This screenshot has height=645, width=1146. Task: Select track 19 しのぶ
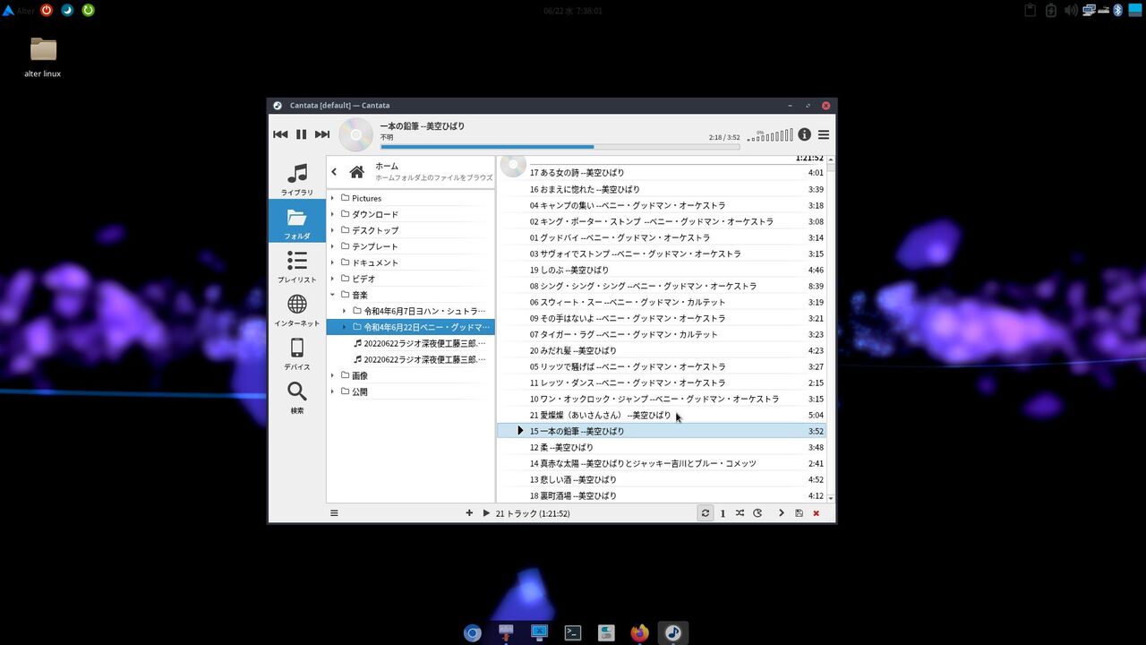coord(662,270)
